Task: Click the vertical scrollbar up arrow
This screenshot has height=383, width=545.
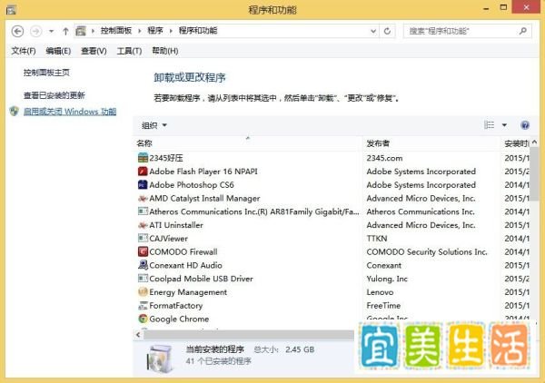Action: (x=534, y=142)
